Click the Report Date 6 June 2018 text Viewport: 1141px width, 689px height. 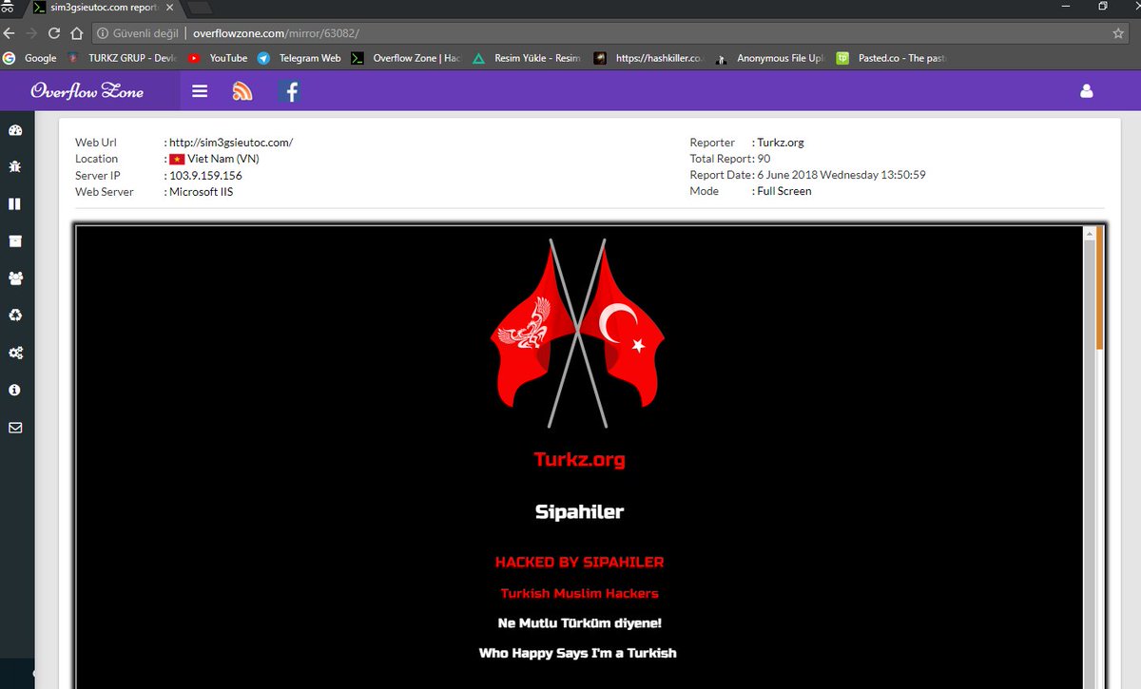841,175
